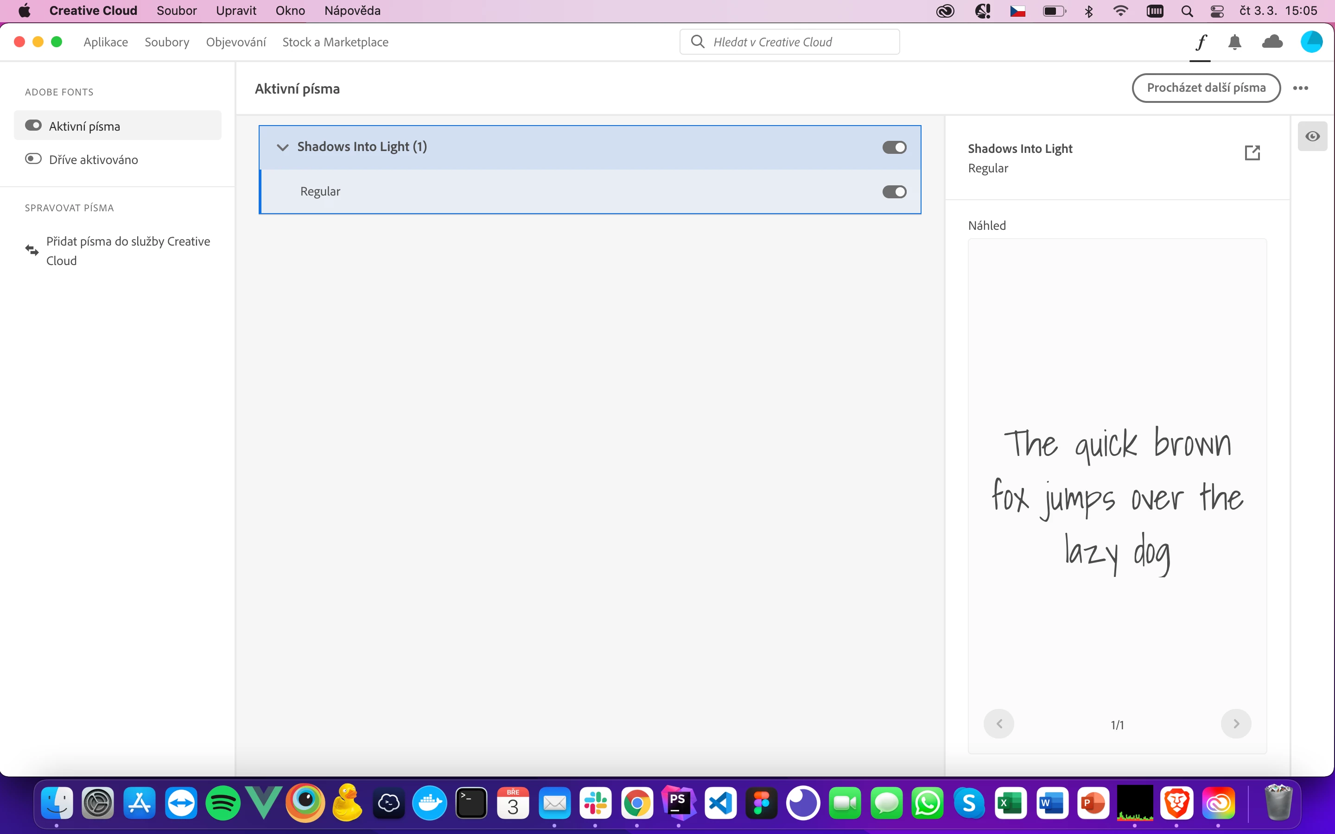This screenshot has height=834, width=1335.
Task: Open cloud sync status icon
Action: [x=1272, y=43]
